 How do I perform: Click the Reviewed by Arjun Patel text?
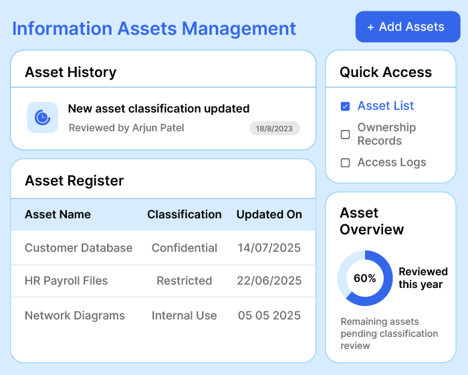click(126, 128)
